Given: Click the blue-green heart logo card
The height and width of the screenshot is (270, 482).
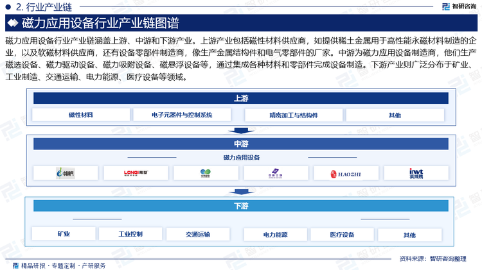Looking at the screenshot, I should pyautogui.click(x=206, y=173).
